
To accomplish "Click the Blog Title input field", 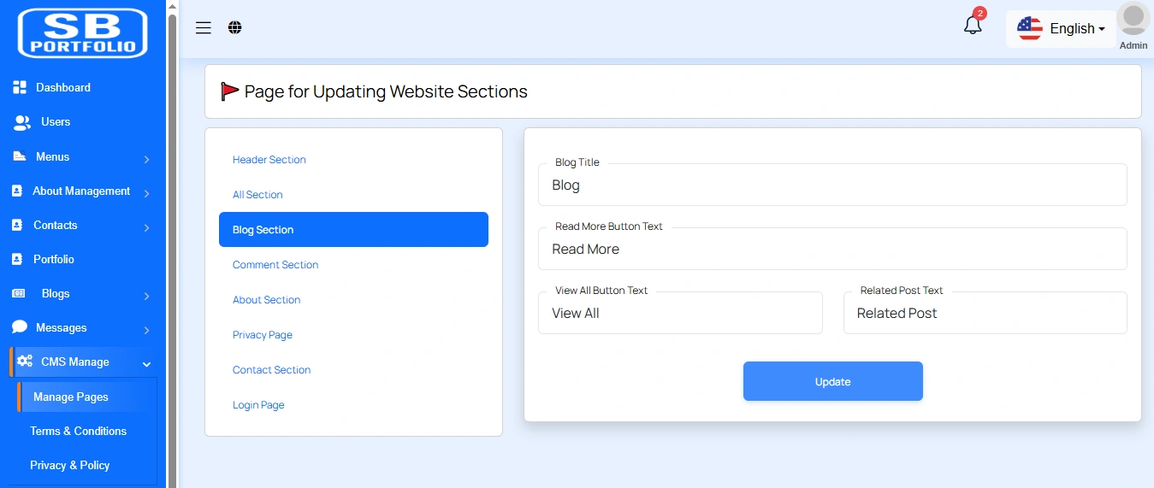I will click(831, 185).
